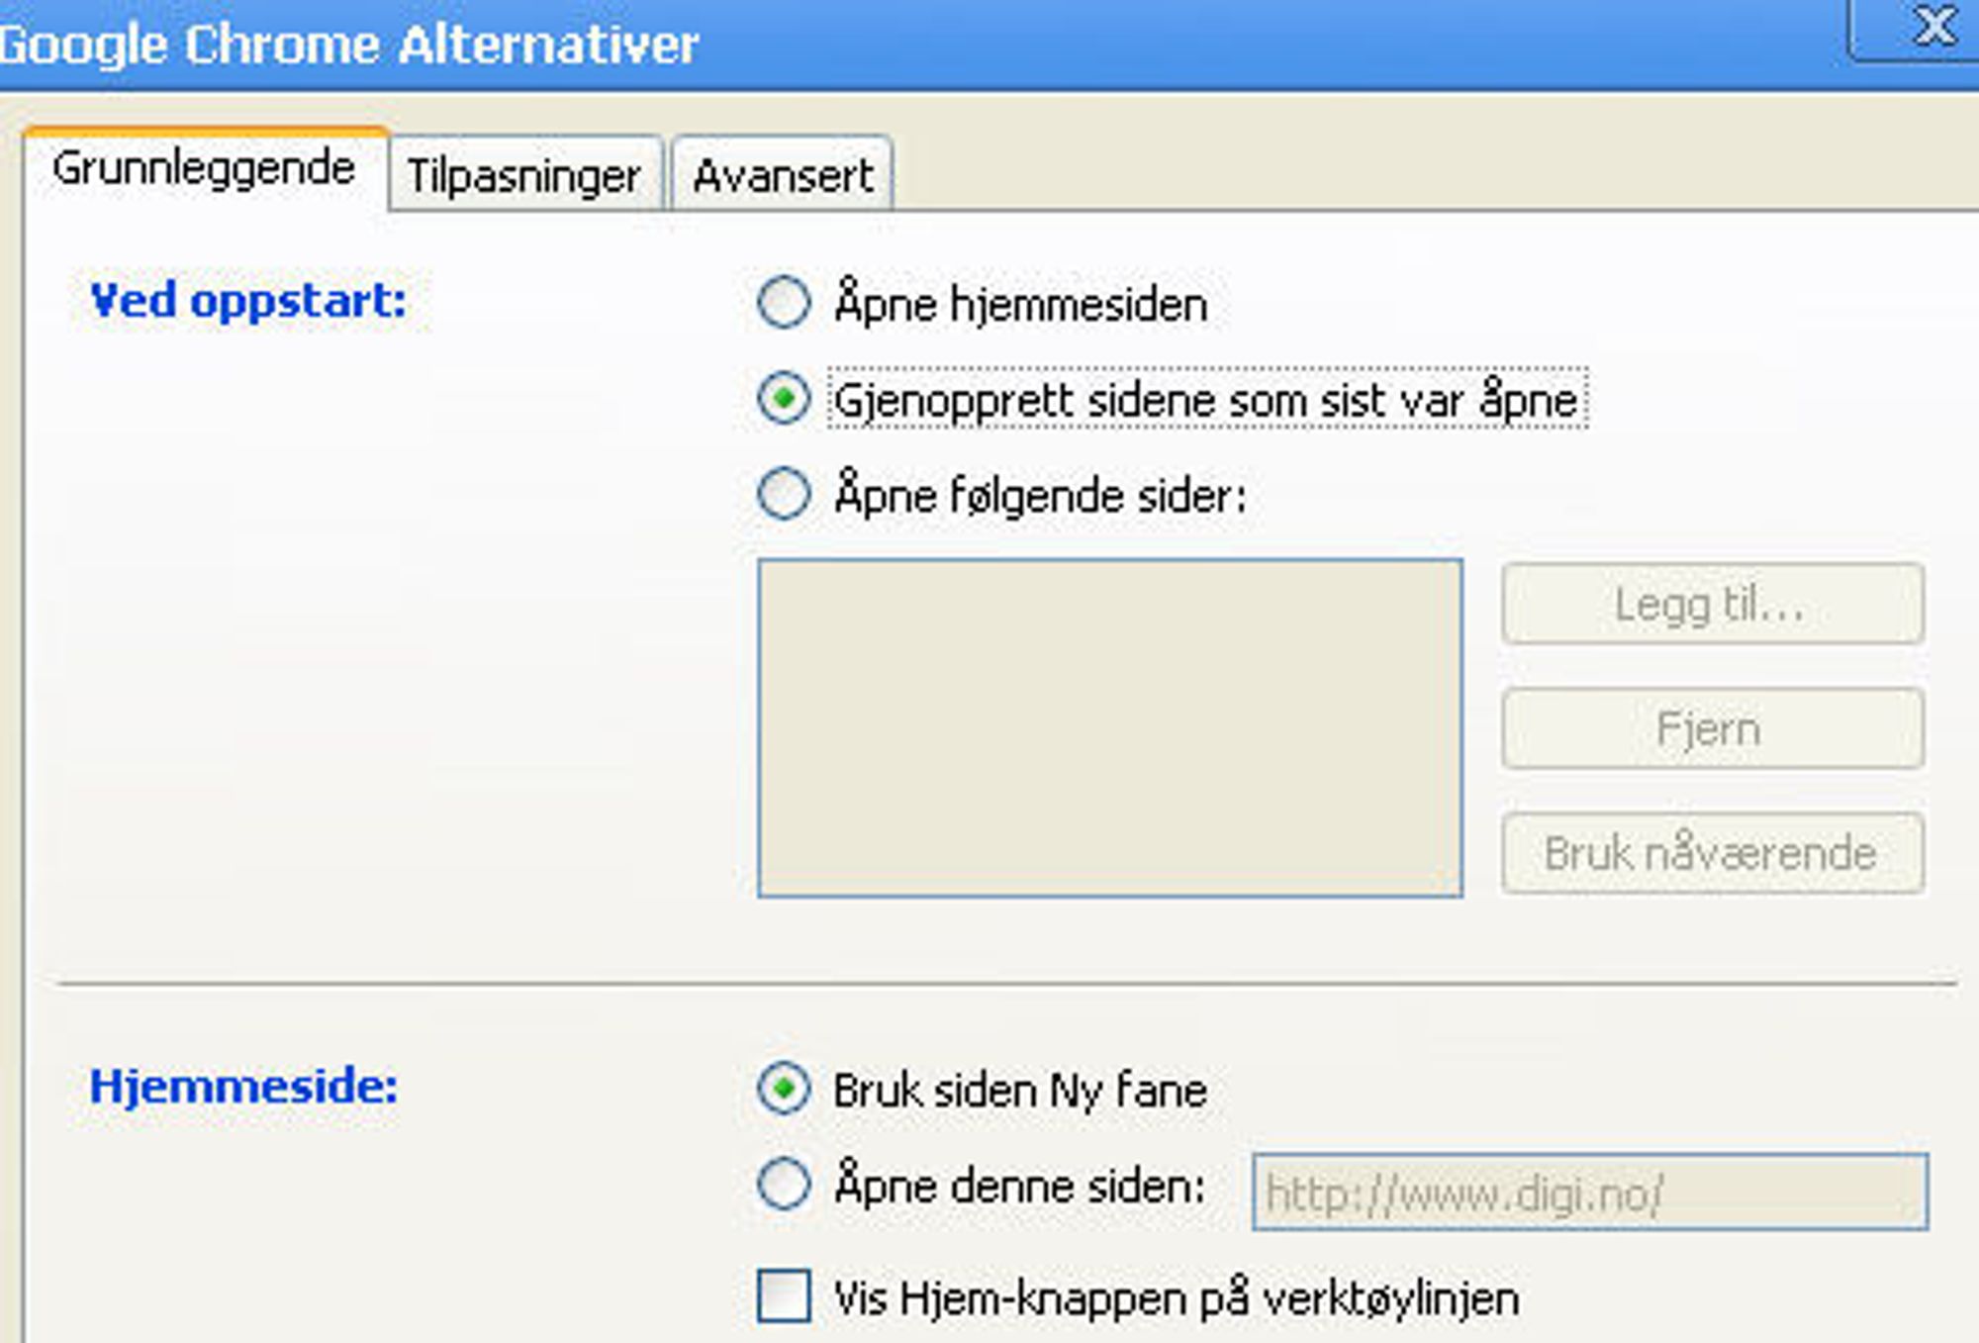This screenshot has width=1979, height=1343.
Task: Select Bruk siden Ny fane option
Action: pos(784,1090)
